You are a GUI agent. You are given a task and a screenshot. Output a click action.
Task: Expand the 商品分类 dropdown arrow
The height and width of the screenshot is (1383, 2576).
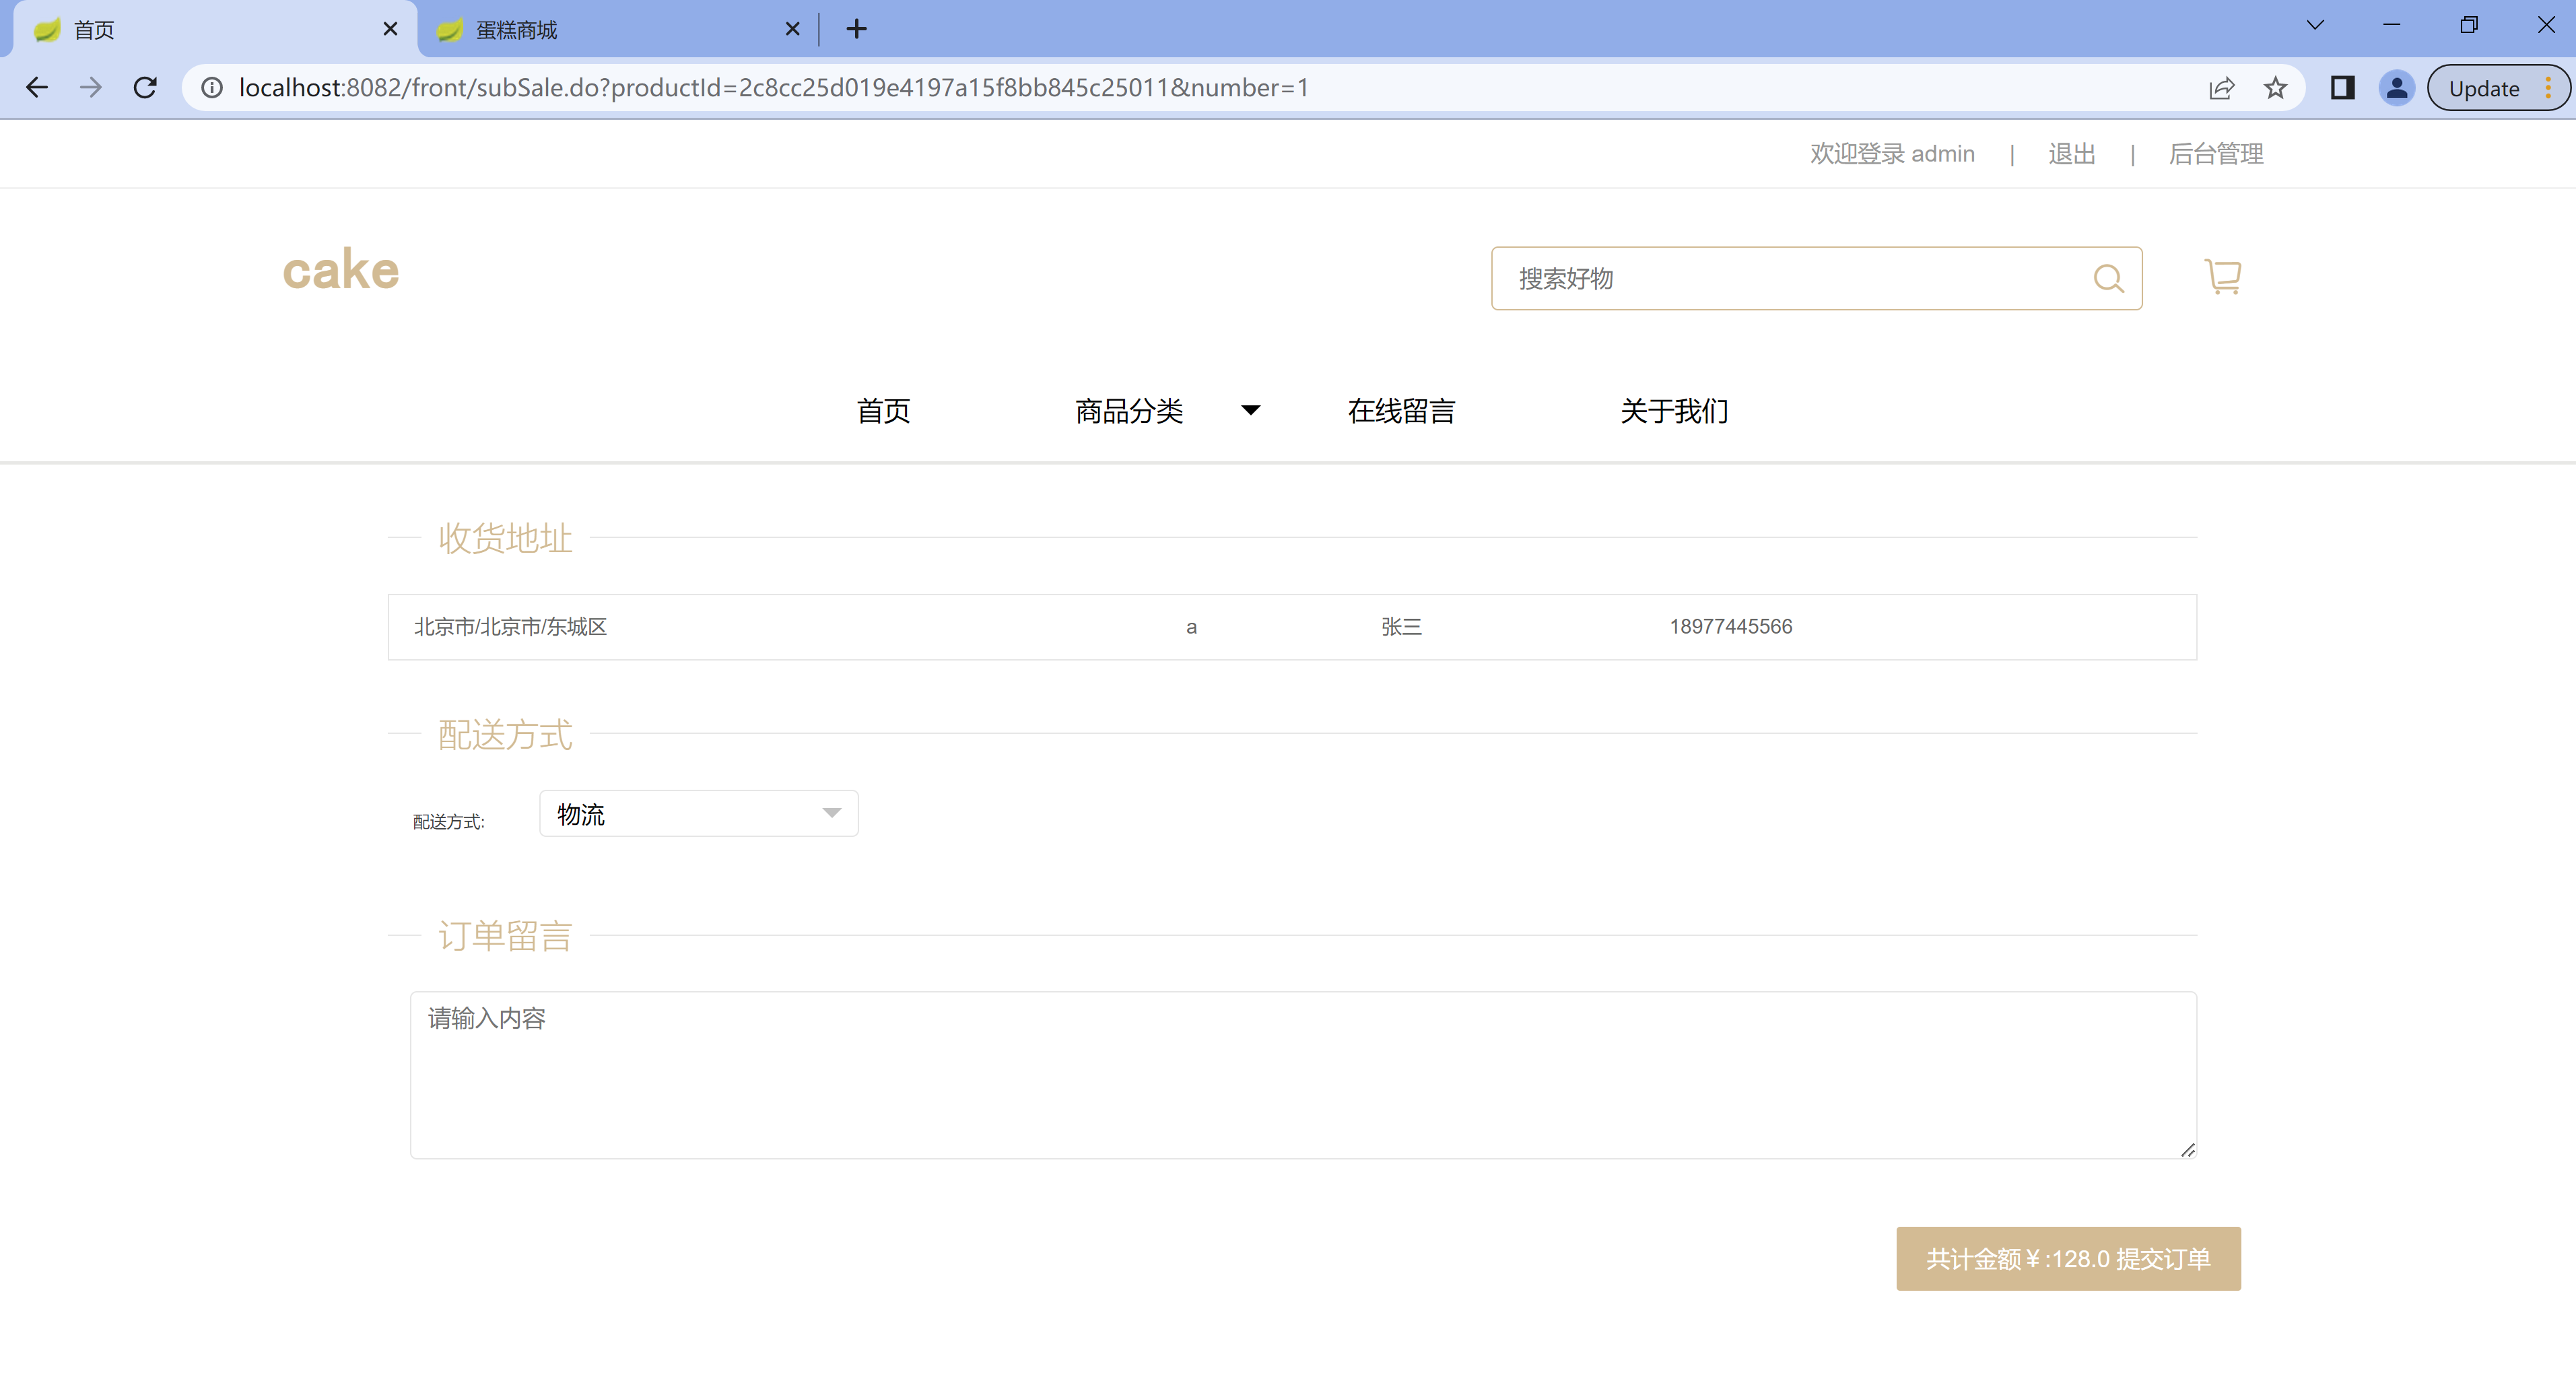coord(1250,410)
